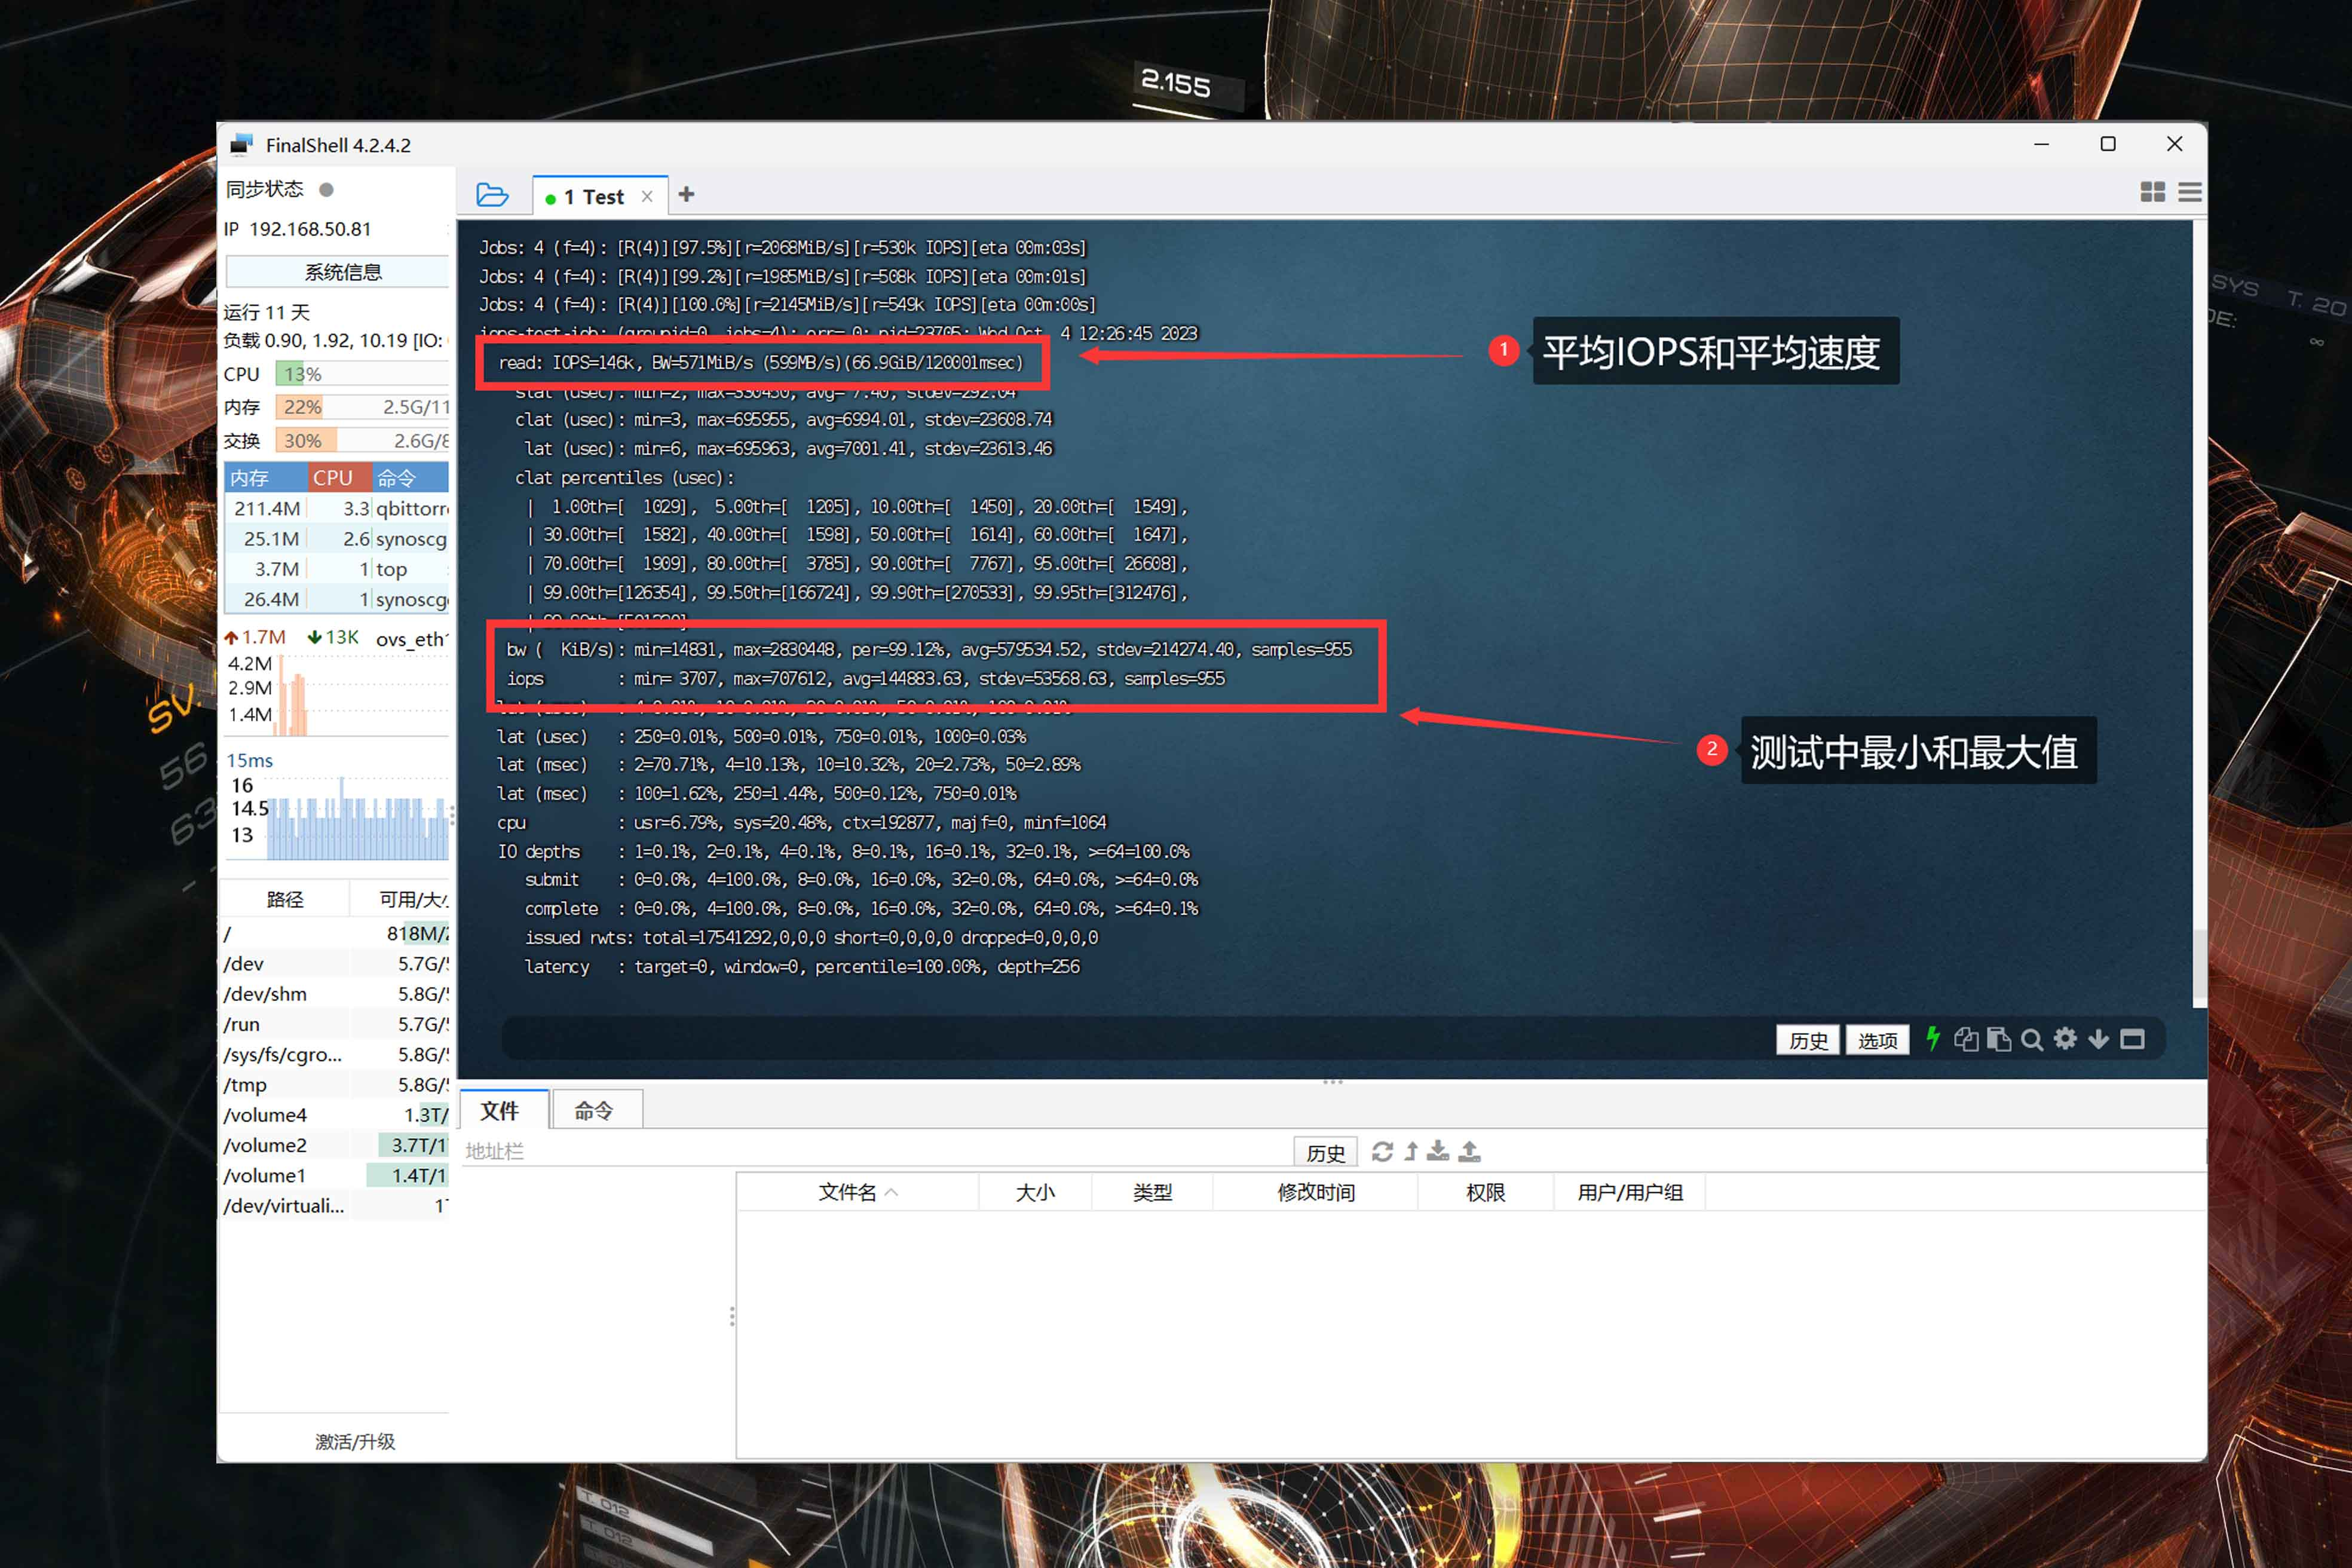The width and height of the screenshot is (2352, 1568).
Task: Switch to the 命令 tab
Action: click(x=594, y=1110)
